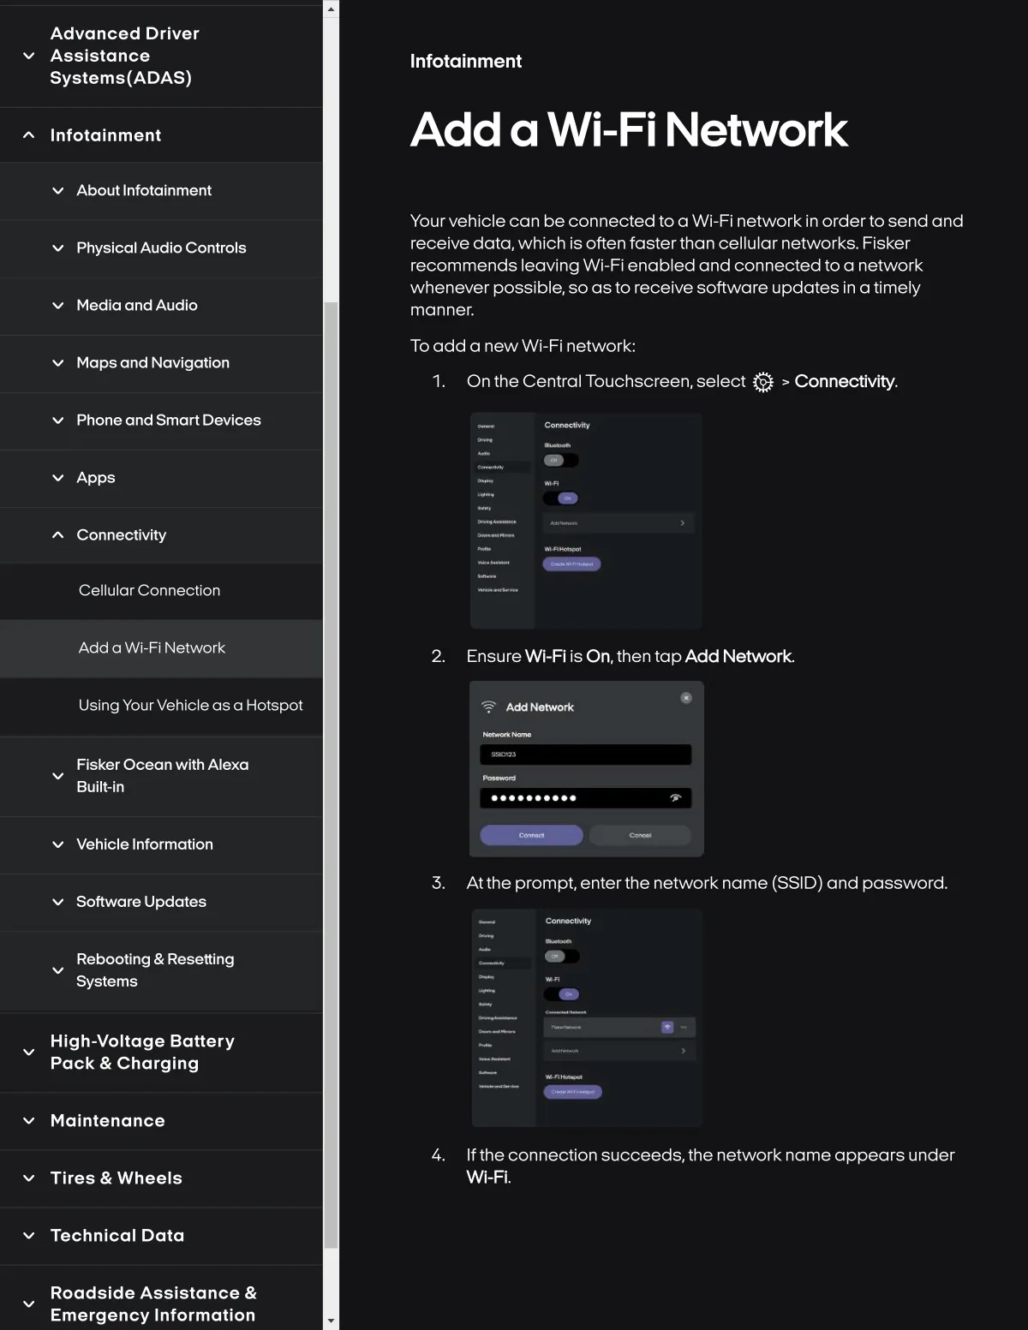Screen dimensions: 1028x1330
Task: Expand Physical Audio Controls chevron
Action: (58, 248)
